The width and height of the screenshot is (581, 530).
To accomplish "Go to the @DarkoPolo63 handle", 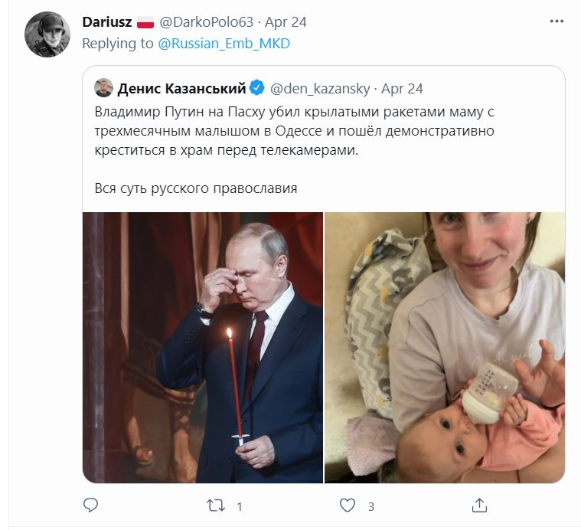I will (x=207, y=22).
